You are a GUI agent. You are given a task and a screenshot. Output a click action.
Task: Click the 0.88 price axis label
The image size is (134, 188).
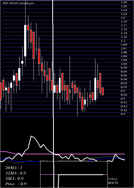[124, 95]
